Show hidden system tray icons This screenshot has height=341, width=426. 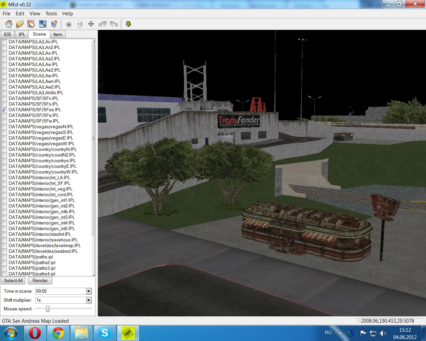[340, 333]
